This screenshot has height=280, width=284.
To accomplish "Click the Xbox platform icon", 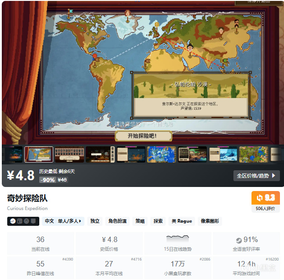I will tap(27, 221).
